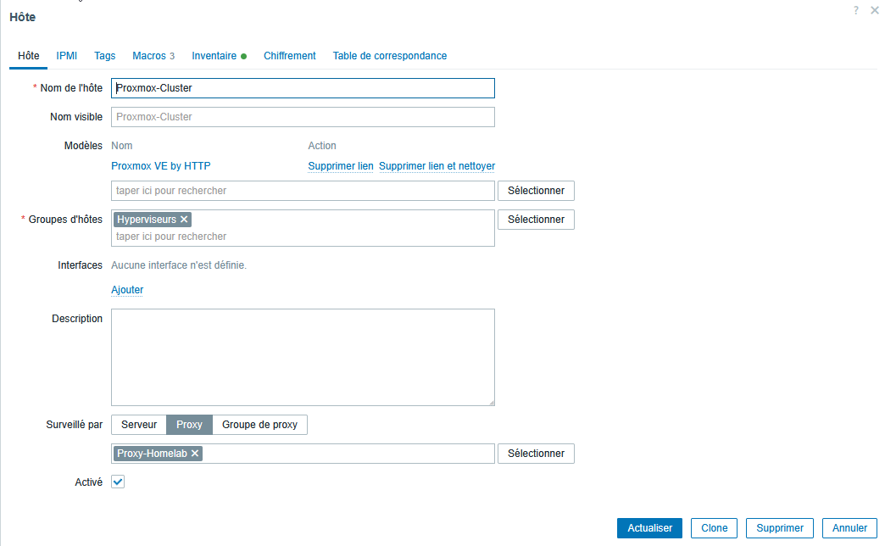The height and width of the screenshot is (546, 885).
Task: Remove the Hyperviseurs group by clicking its X
Action: pyautogui.click(x=185, y=218)
